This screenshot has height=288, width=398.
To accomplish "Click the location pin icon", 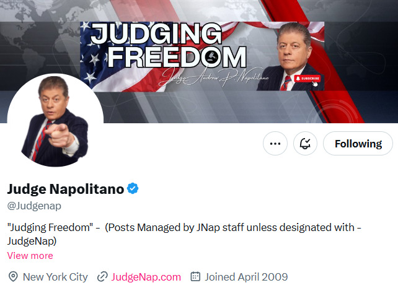I will 13,277.
